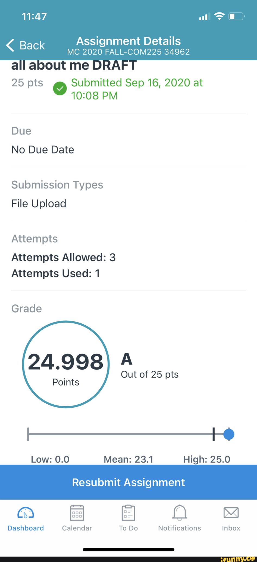This screenshot has height=562, width=257.
Task: Open the Notifications bell icon
Action: tap(180, 513)
